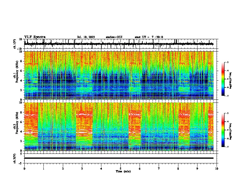The width and height of the screenshot is (244, 189).
Task: Click the "1" tick on the time axis
Action: (x=43, y=169)
